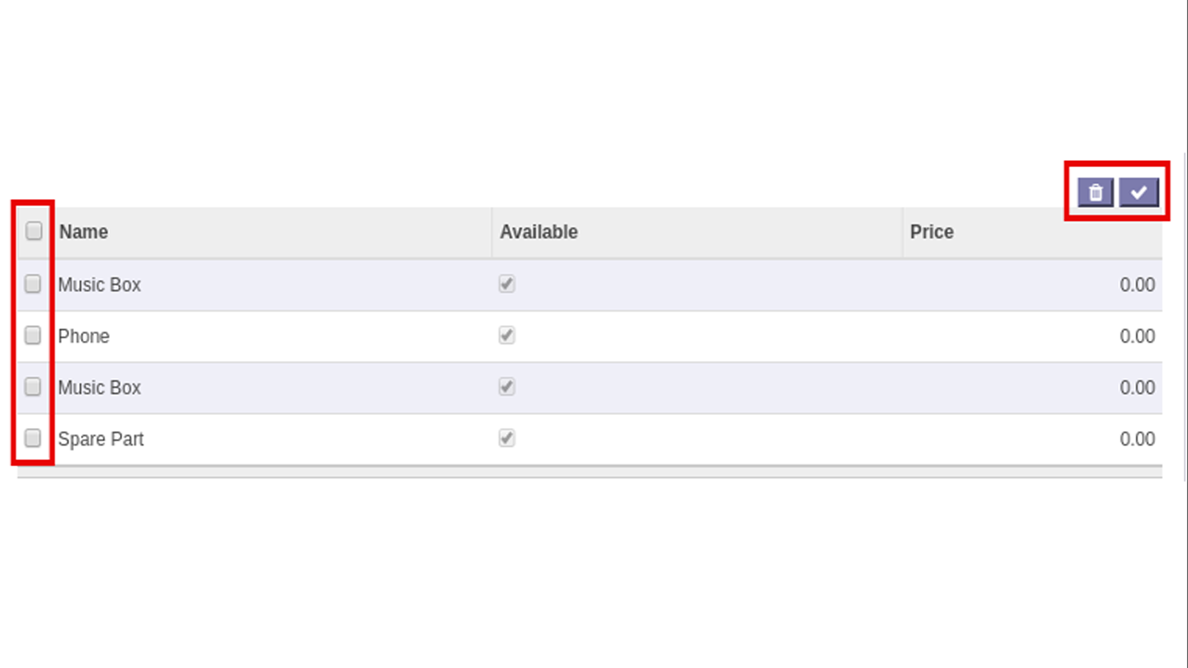
Task: Sort by the Price column header
Action: pyautogui.click(x=931, y=232)
